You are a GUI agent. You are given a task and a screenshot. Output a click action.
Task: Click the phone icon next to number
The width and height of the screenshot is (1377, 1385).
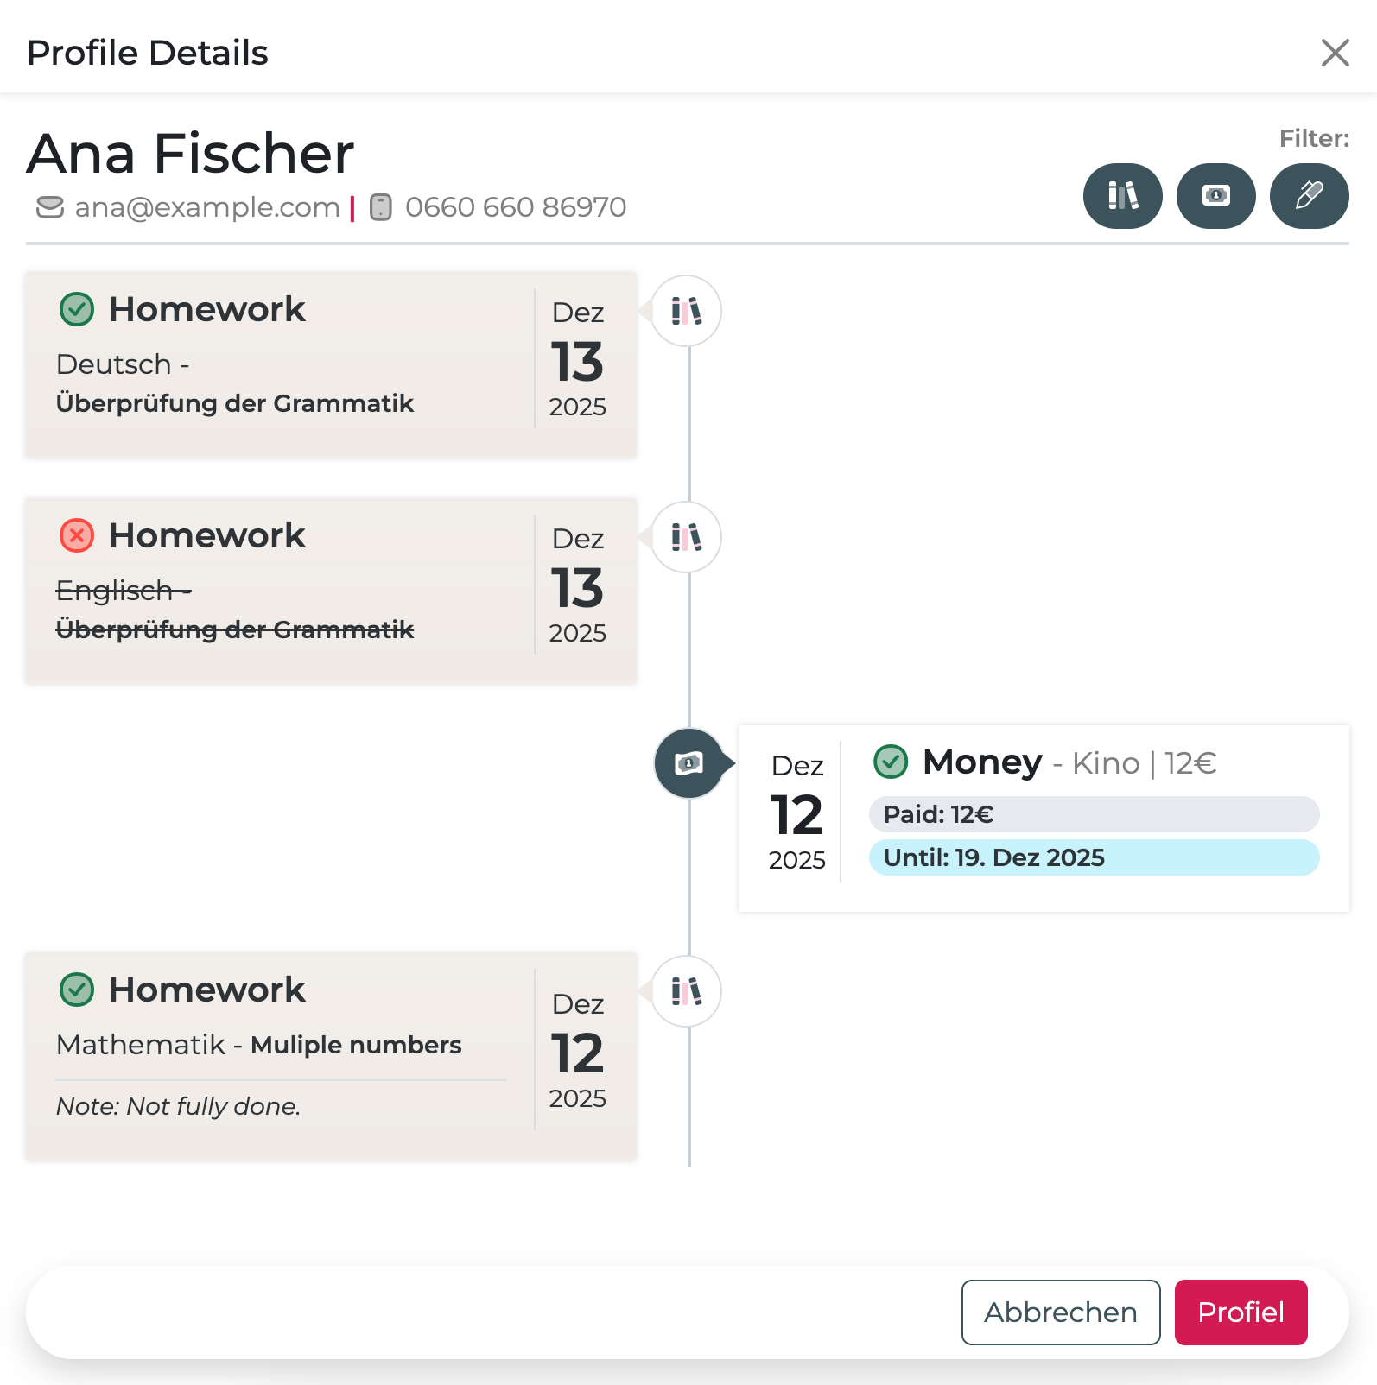tap(381, 207)
